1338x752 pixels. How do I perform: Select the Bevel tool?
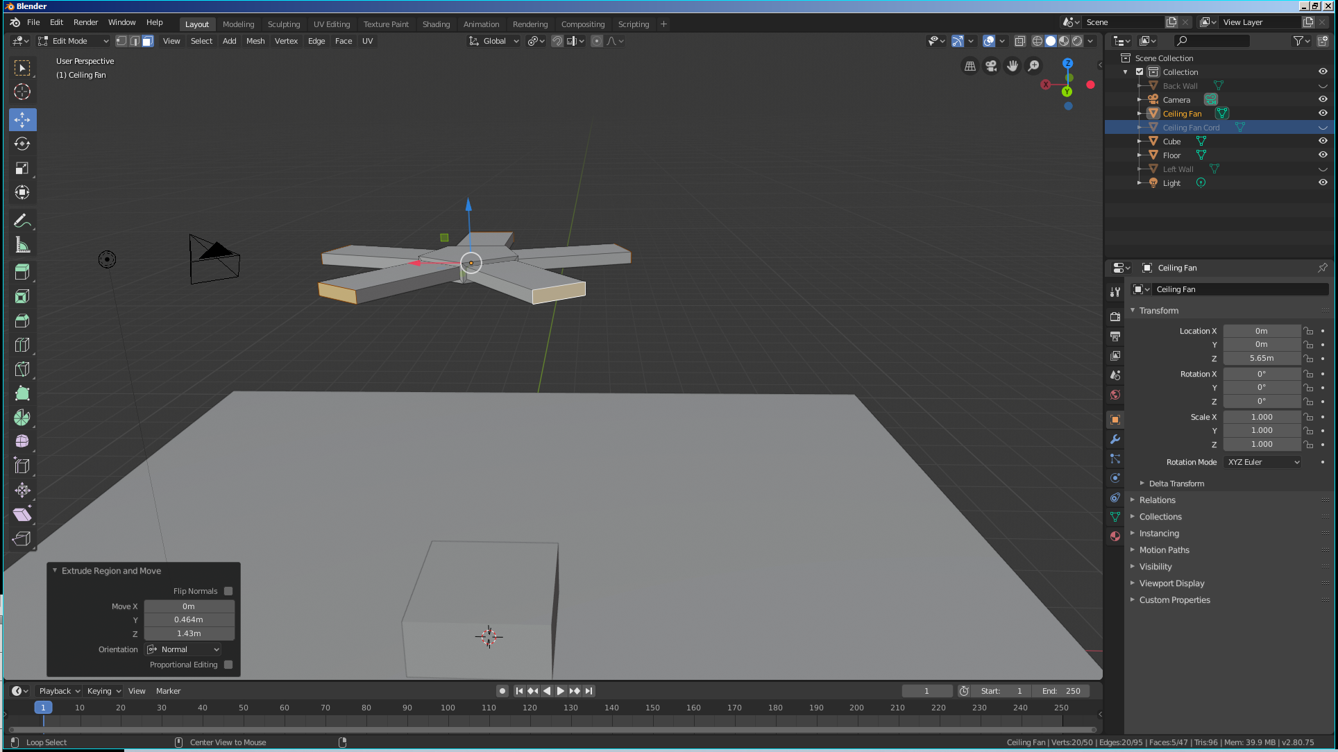coord(22,321)
